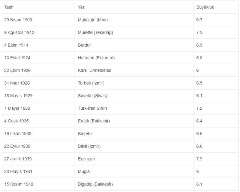
Task: Select the Burdur location cell
Action: [84, 45]
